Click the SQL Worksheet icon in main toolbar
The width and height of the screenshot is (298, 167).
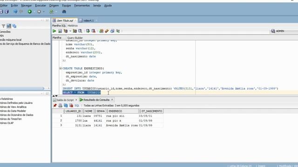51,12
